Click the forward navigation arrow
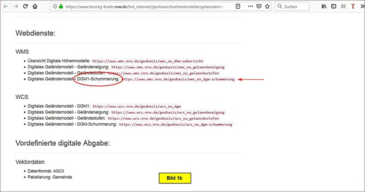 (x=15, y=7)
